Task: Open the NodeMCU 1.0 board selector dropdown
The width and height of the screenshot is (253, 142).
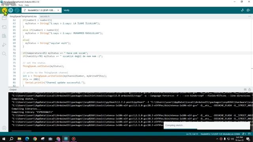Action: 42,10
